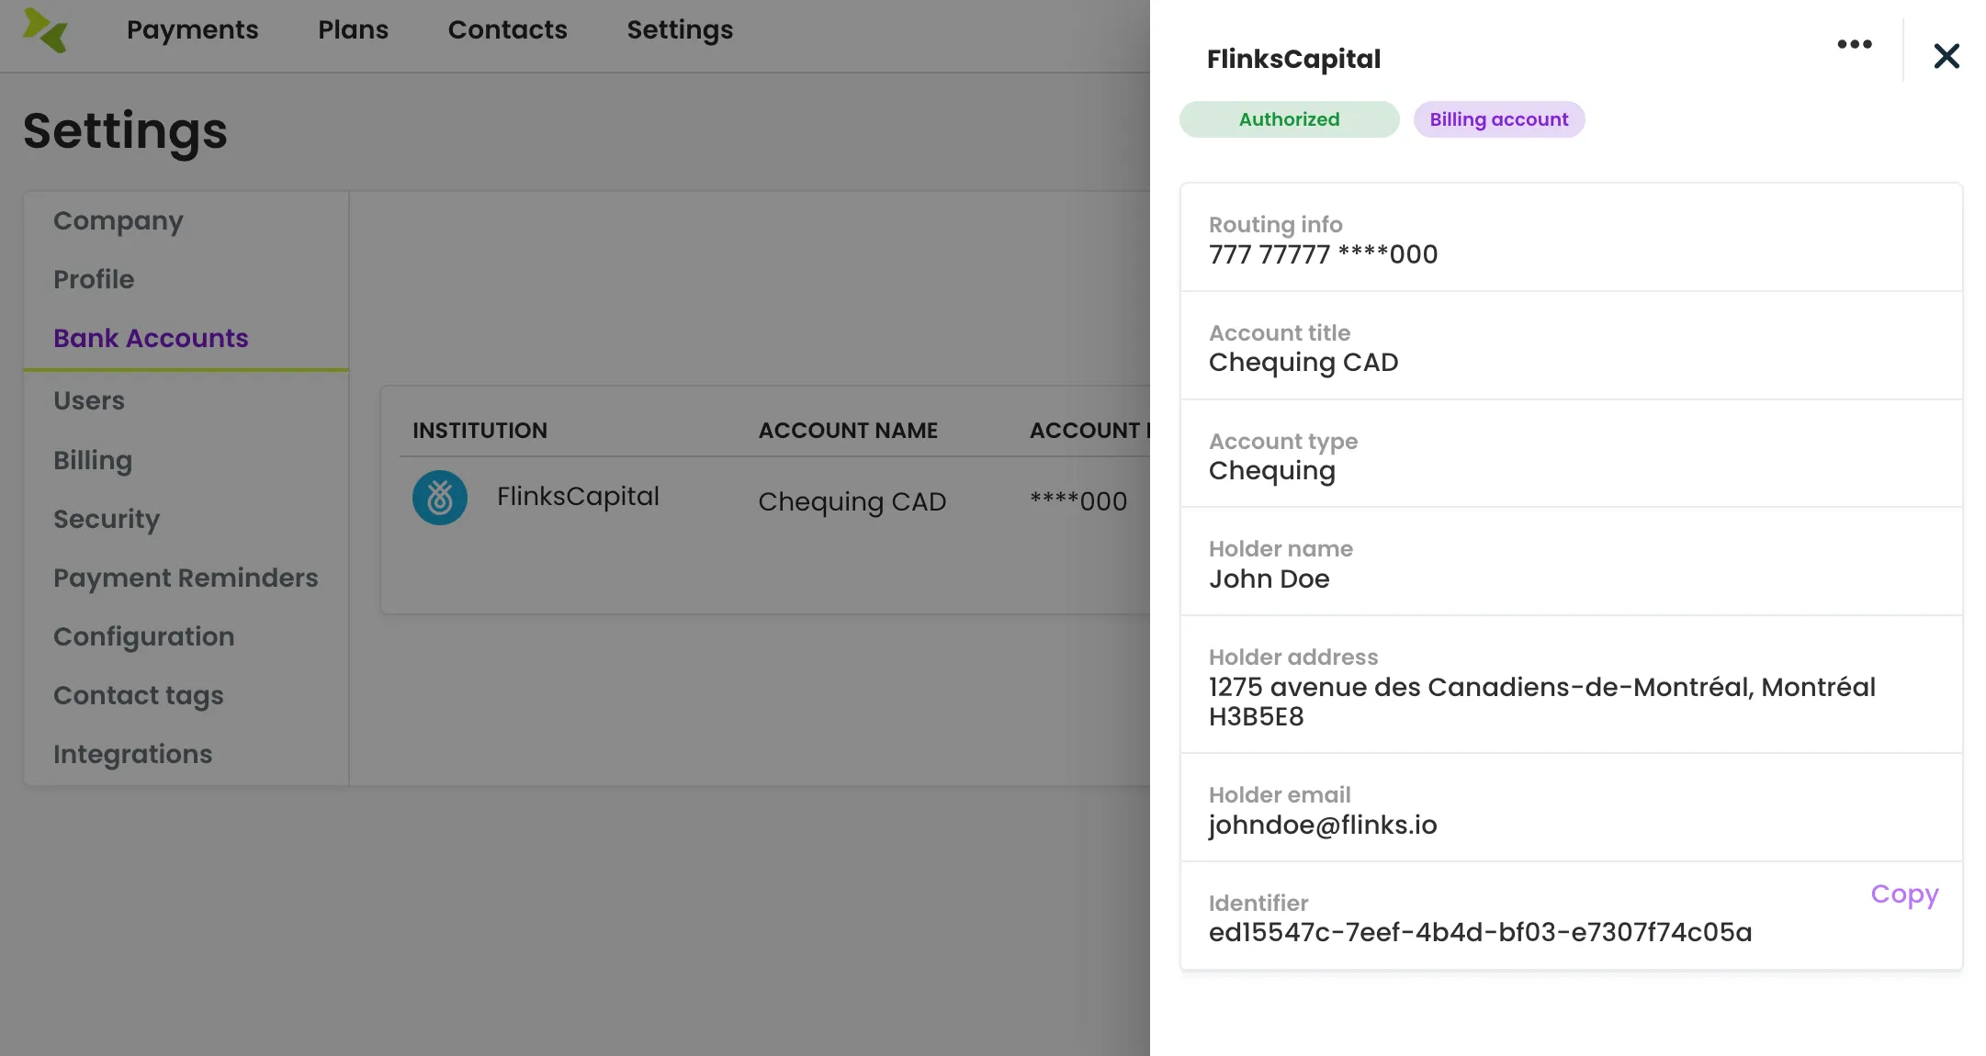1986x1056 pixels.
Task: Click the green app logo icon
Action: tap(45, 30)
